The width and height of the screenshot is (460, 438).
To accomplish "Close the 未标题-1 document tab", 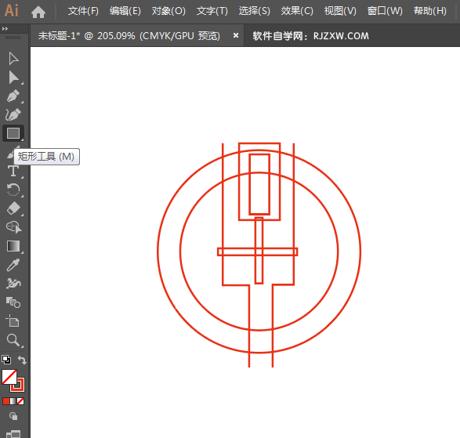I will point(236,35).
